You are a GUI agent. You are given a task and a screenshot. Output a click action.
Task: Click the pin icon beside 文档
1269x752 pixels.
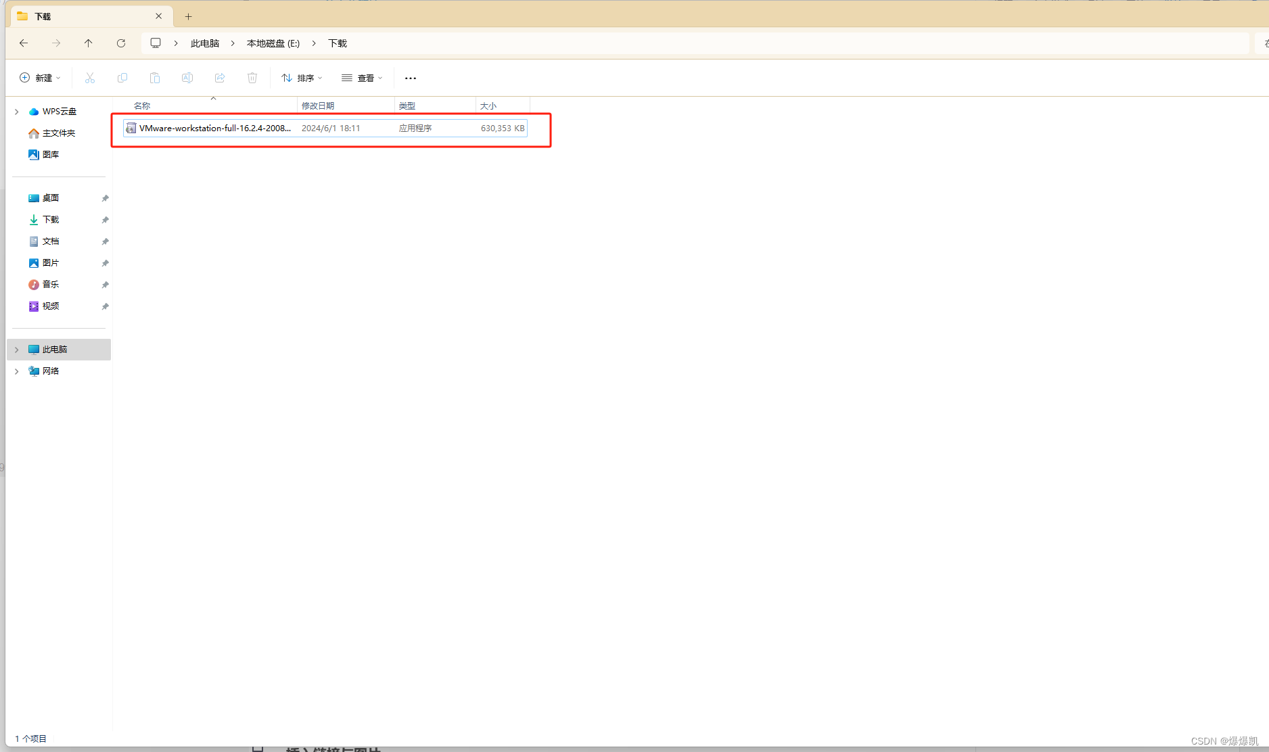105,241
